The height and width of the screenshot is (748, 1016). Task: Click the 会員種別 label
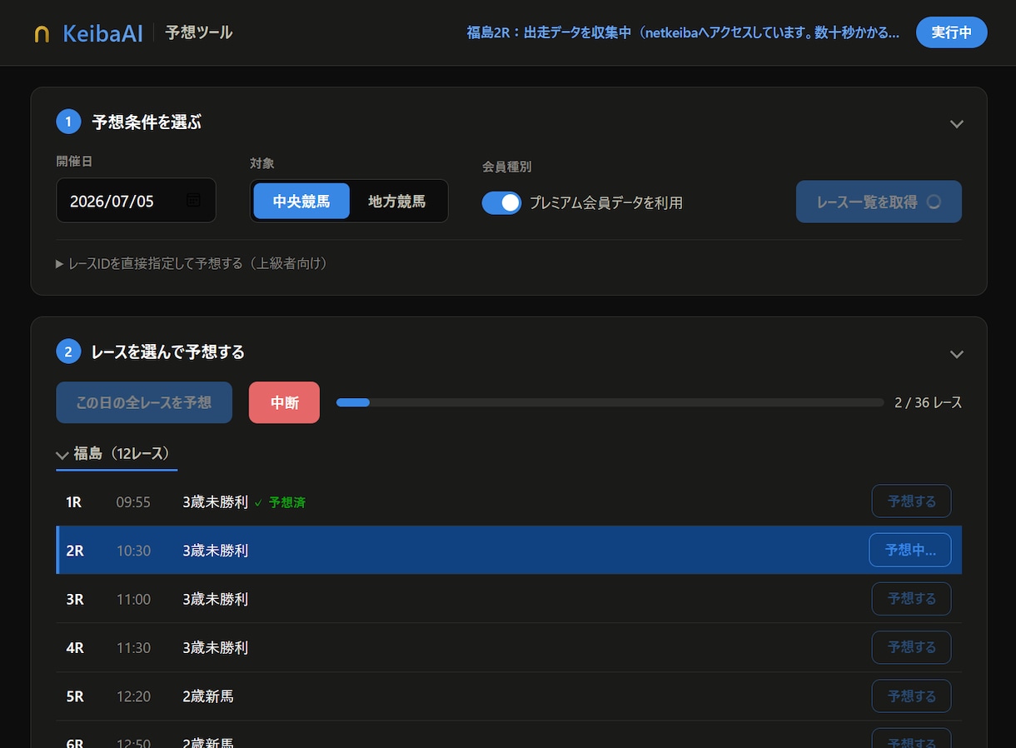(x=506, y=167)
